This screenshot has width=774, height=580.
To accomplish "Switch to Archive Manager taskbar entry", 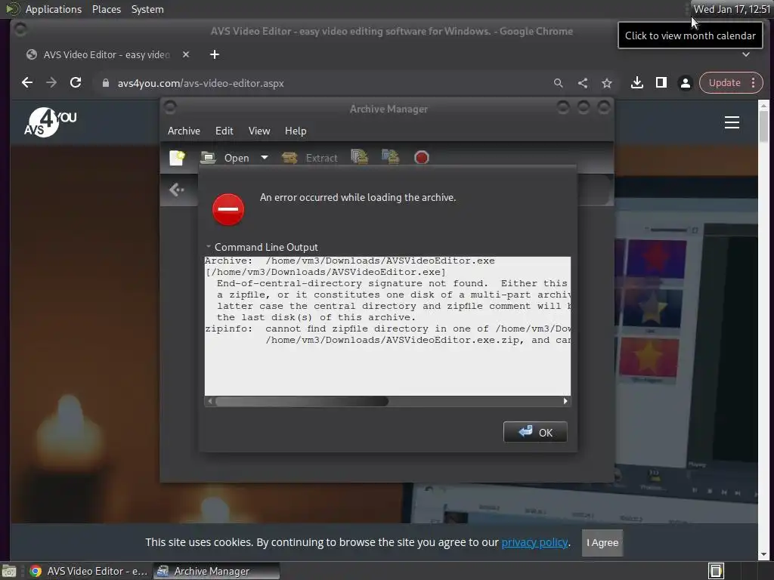I will point(216,571).
